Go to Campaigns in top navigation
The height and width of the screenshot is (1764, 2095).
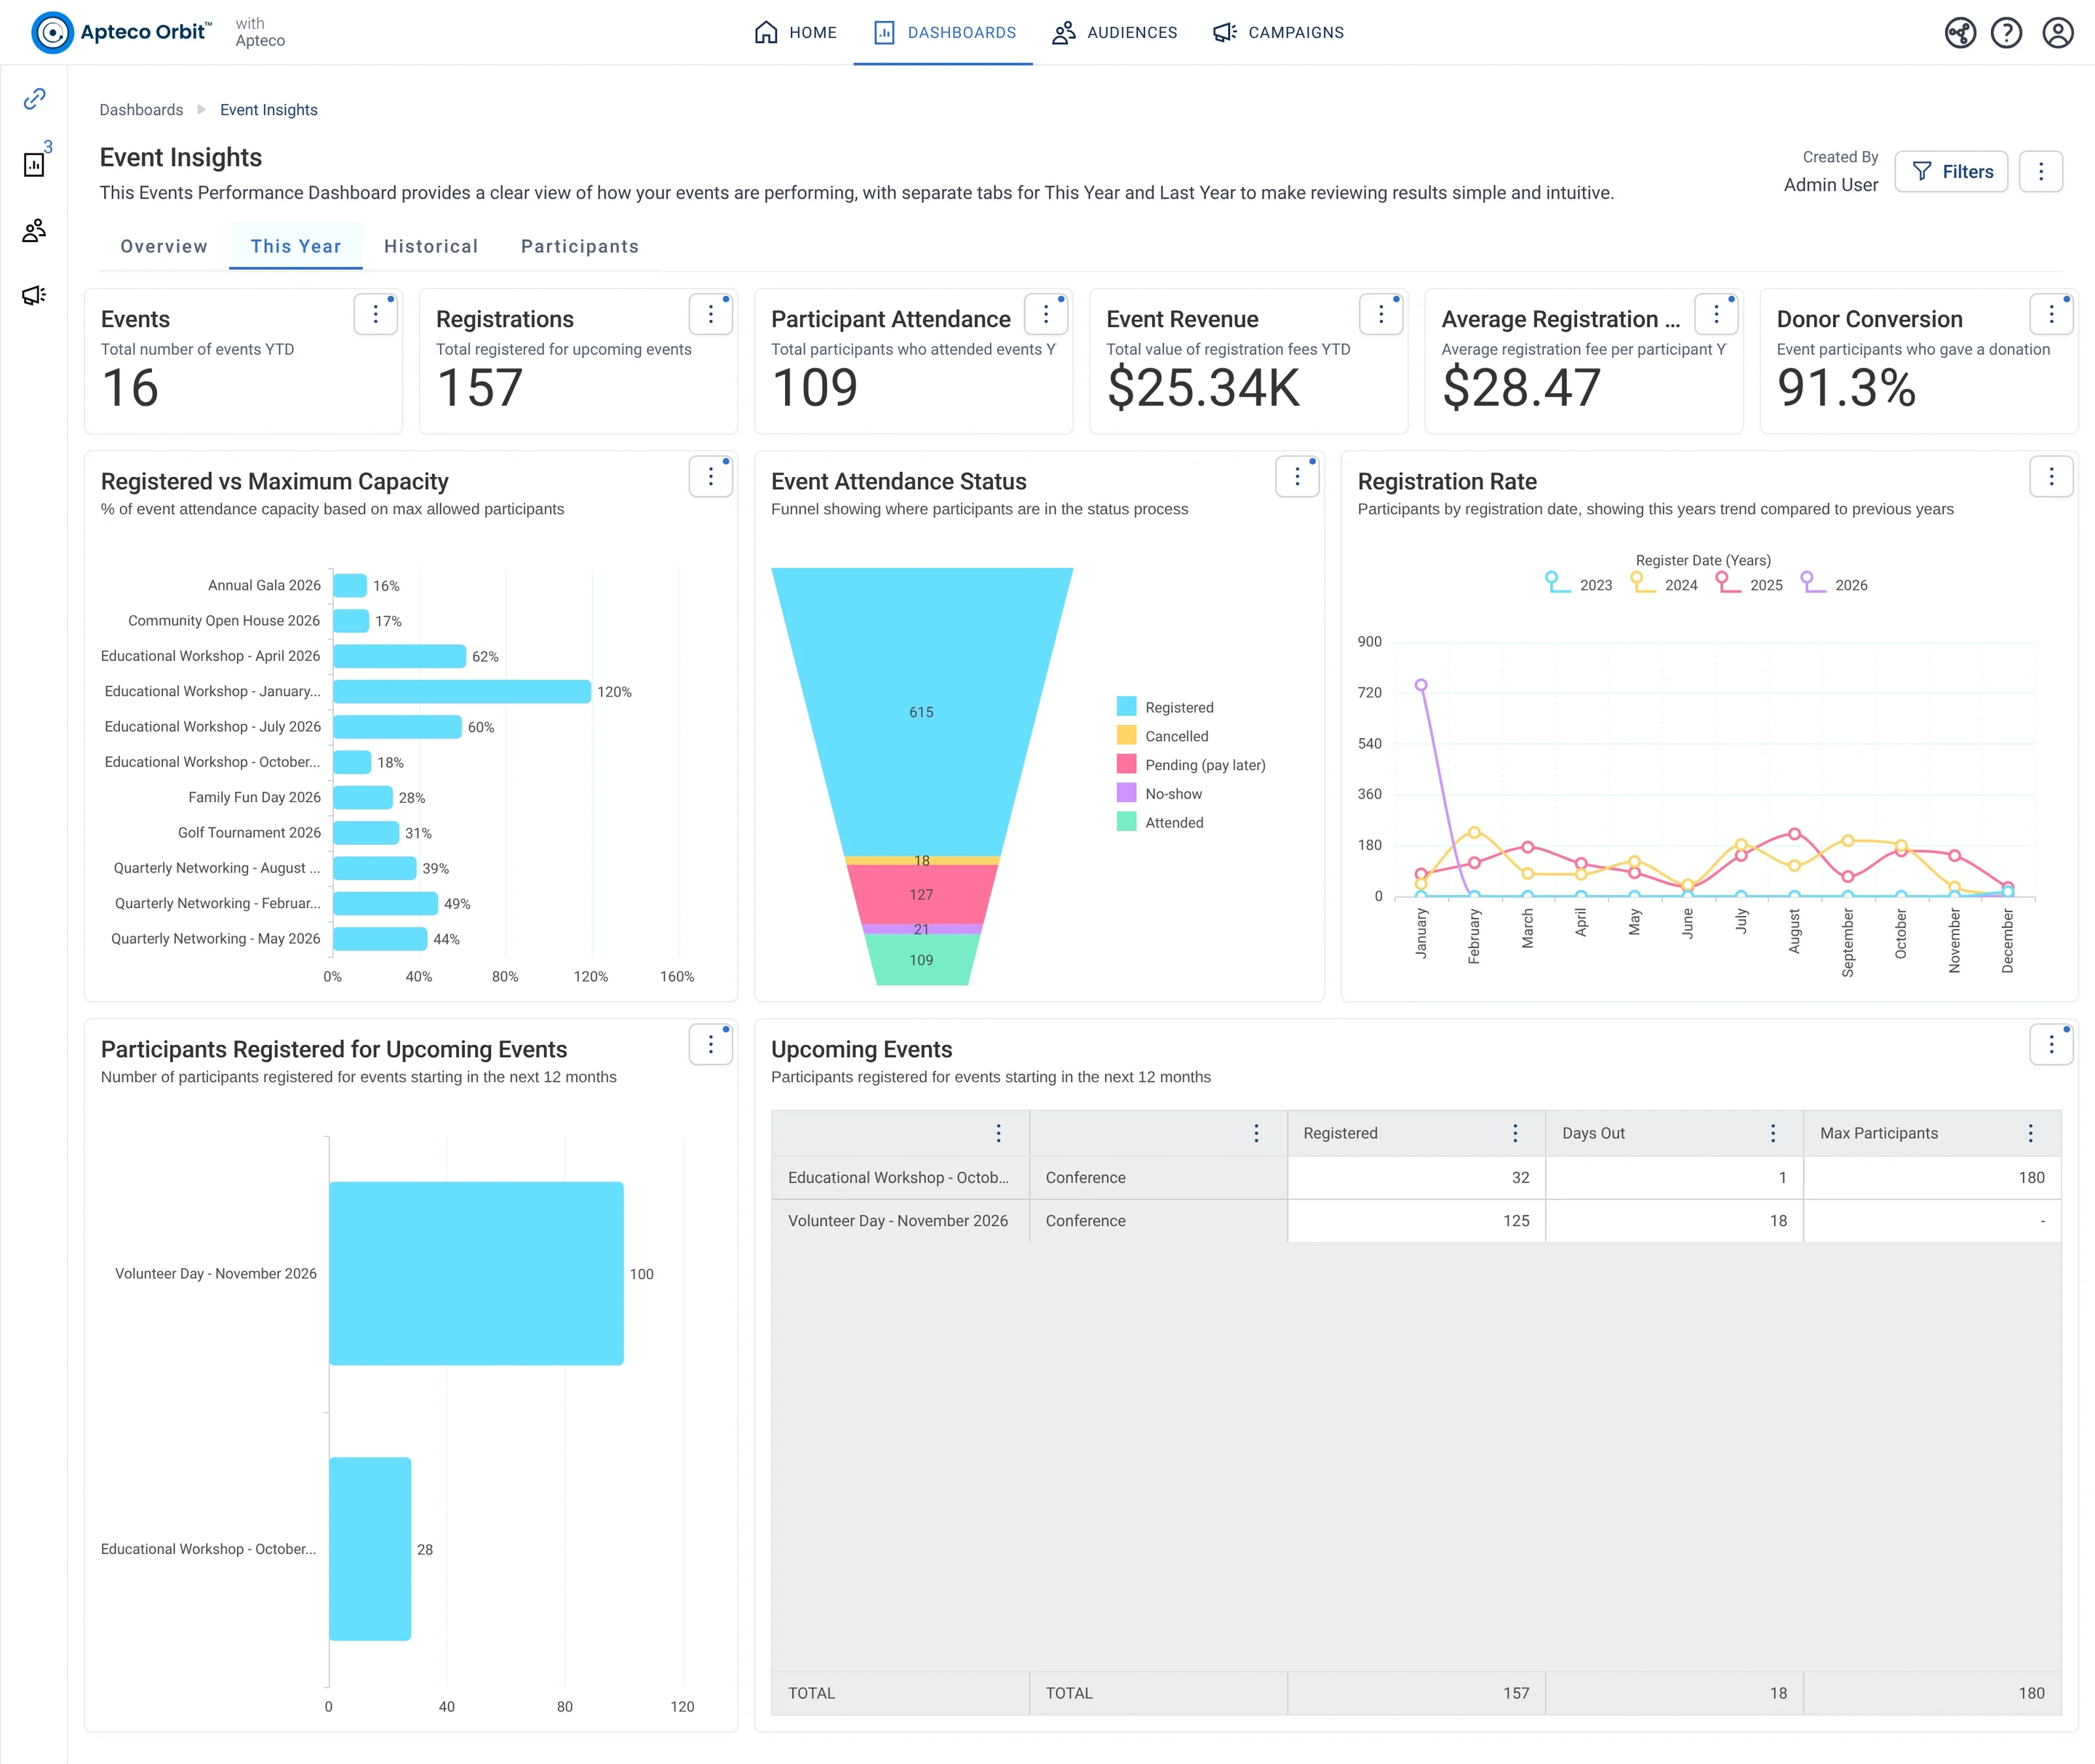pos(1279,33)
